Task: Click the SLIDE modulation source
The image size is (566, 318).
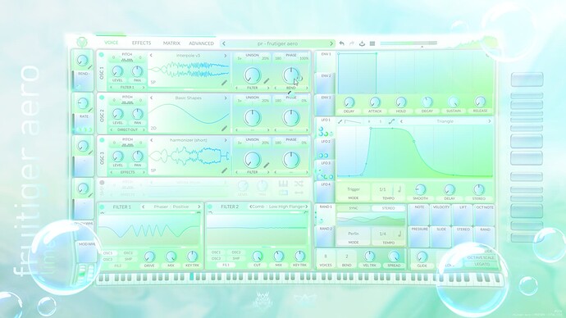Action: pos(441,237)
